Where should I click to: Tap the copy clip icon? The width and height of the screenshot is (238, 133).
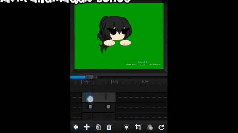pyautogui.click(x=98, y=127)
